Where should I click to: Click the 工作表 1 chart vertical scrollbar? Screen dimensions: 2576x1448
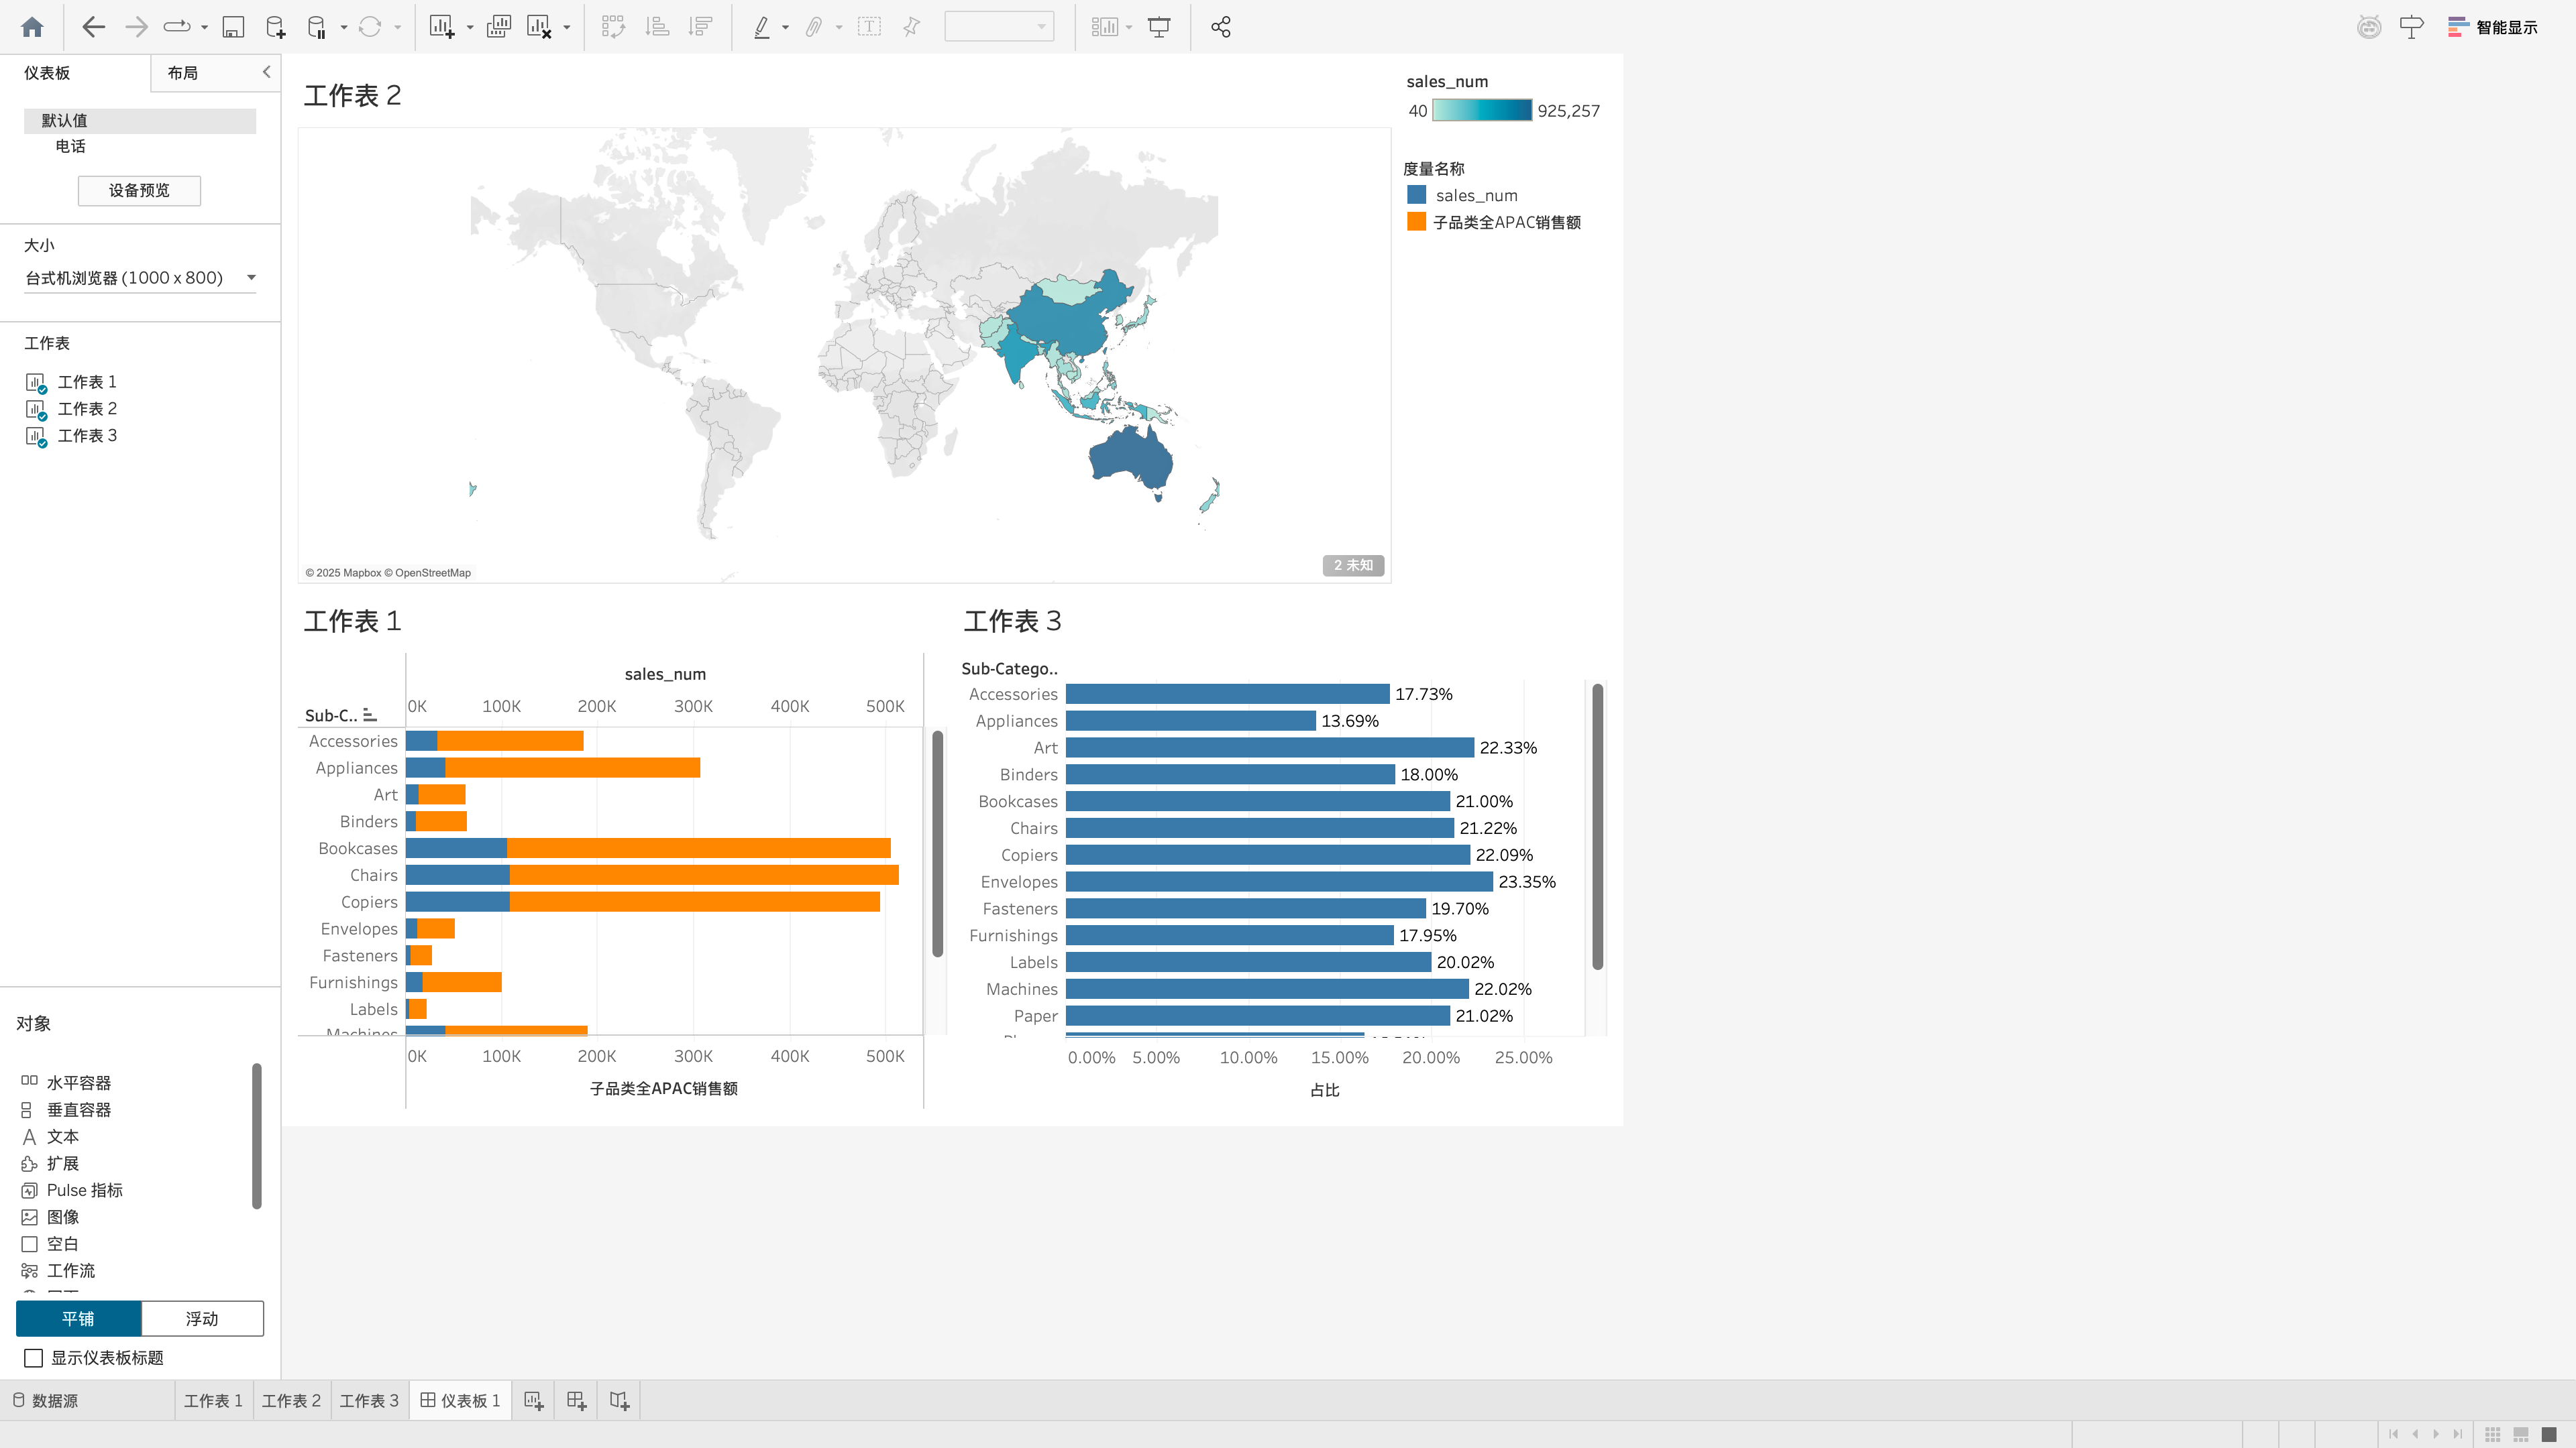[937, 843]
